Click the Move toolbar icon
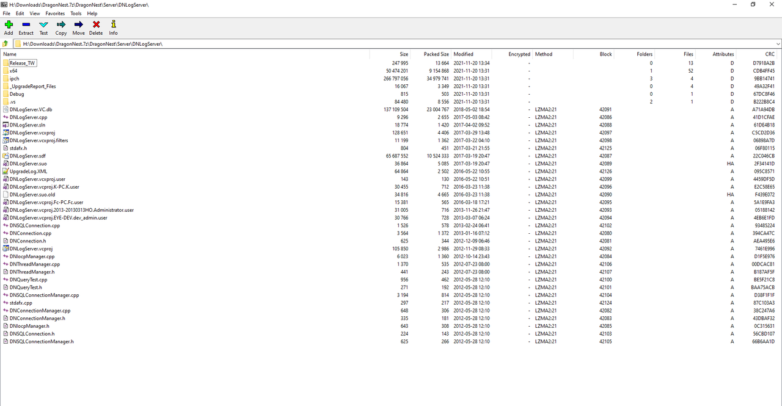 pos(78,24)
